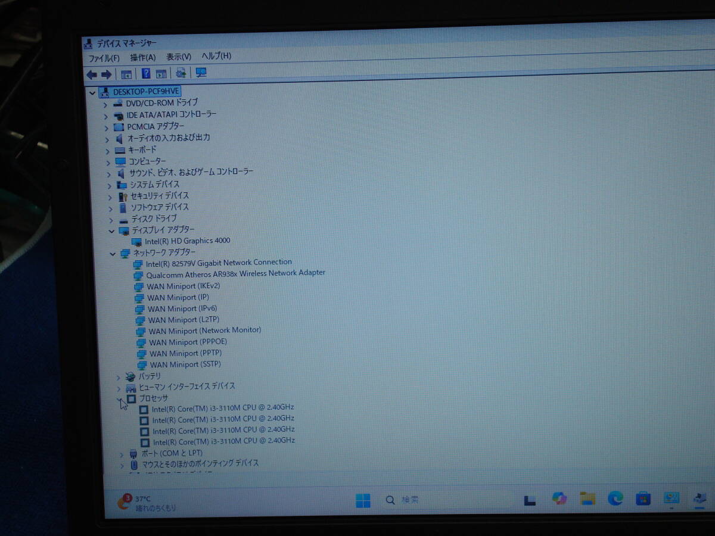715x536 pixels.
Task: Select the last Intel Core i3-3110M CPU entry
Action: point(224,442)
